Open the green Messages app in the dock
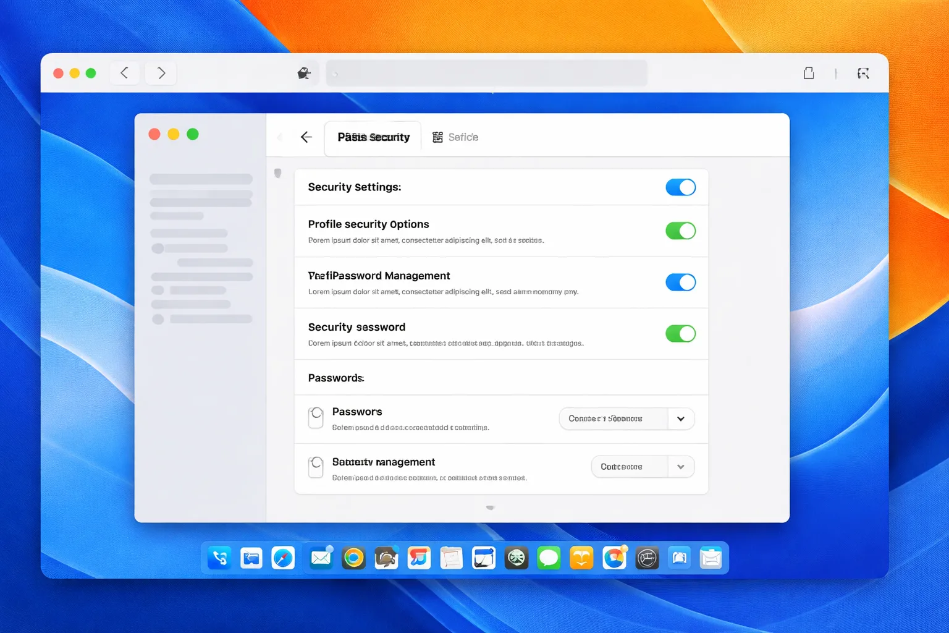The height and width of the screenshot is (633, 949). coord(549,558)
